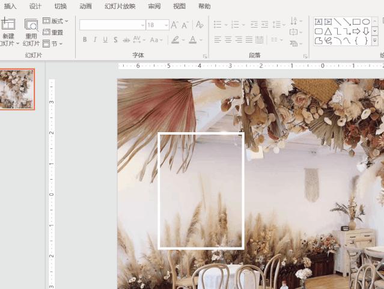Open the Font (字体) dialog launcher
Viewport: 384px width, 289px height.
click(x=205, y=56)
